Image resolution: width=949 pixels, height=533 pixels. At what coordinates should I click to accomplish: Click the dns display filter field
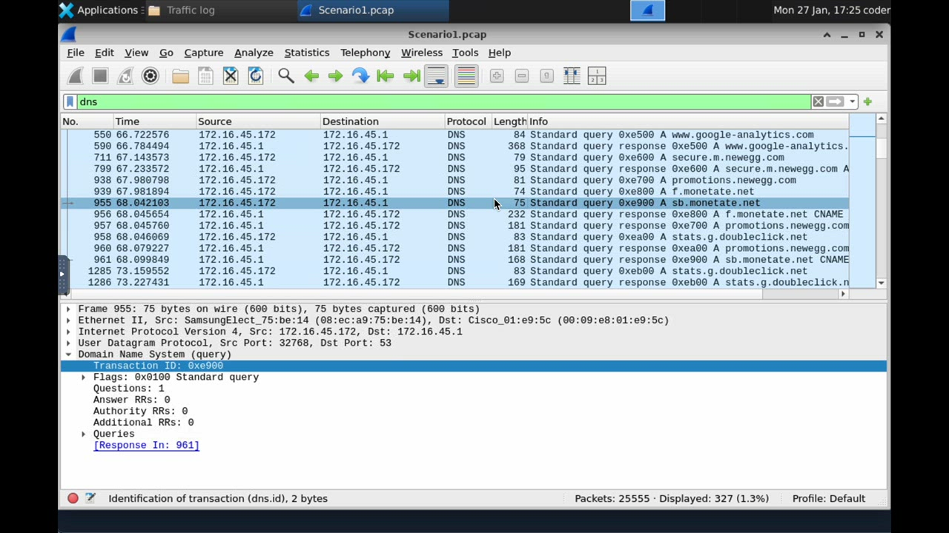[x=443, y=101]
